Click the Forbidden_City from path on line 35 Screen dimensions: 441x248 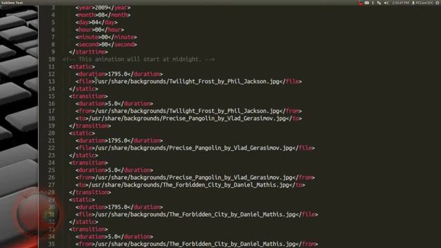tap(196, 244)
